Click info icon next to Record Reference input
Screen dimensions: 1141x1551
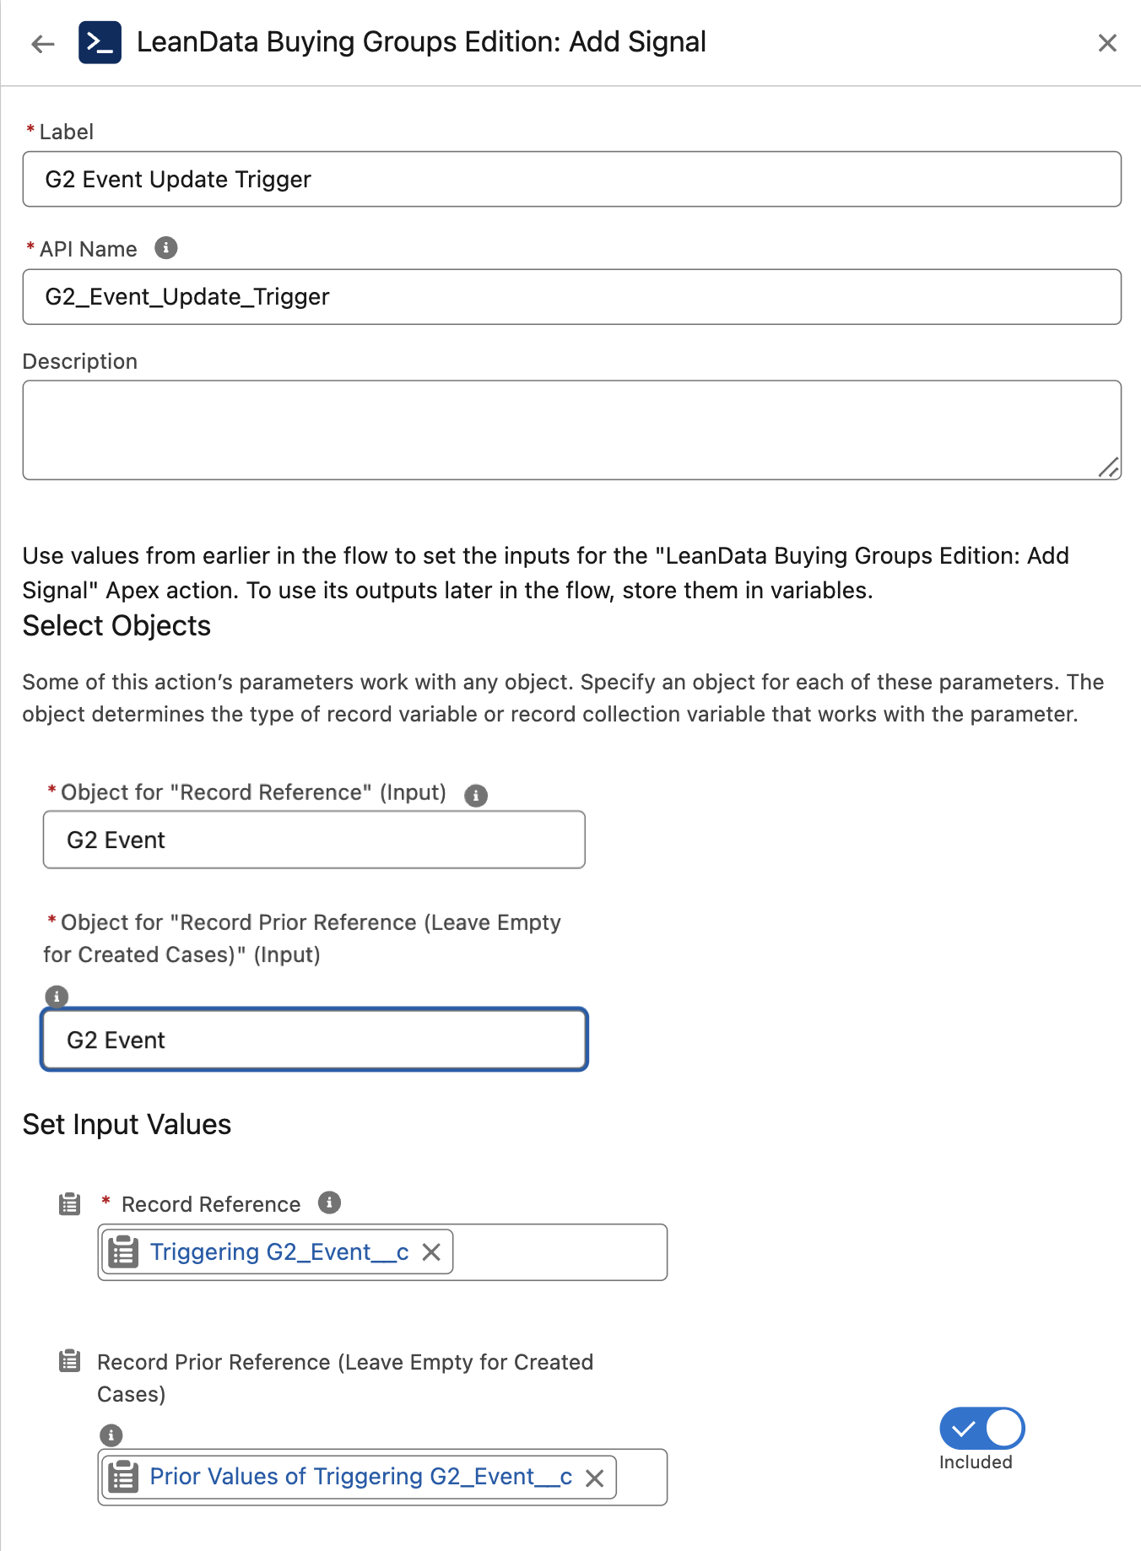point(329,1203)
